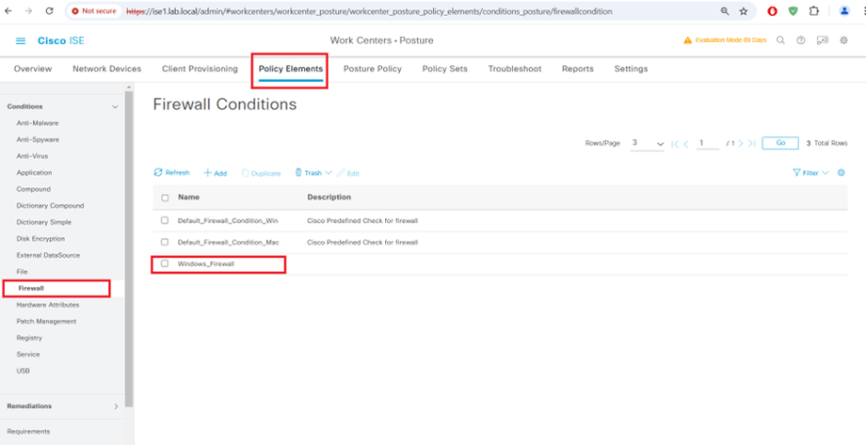Image resolution: width=866 pixels, height=445 pixels.
Task: Expand the Remediations sidebar section
Action: pos(116,406)
